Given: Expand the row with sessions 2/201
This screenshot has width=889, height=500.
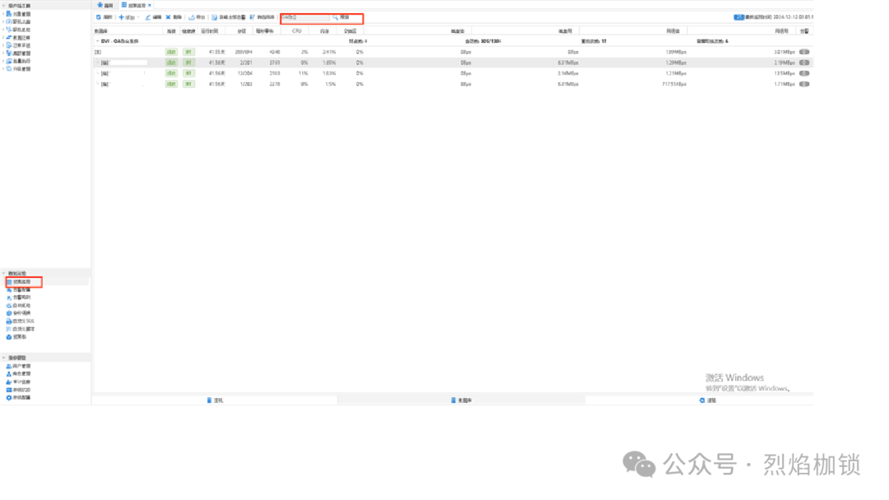Looking at the screenshot, I should (x=97, y=62).
